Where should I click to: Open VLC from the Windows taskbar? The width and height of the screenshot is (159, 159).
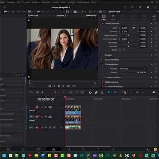121,155
